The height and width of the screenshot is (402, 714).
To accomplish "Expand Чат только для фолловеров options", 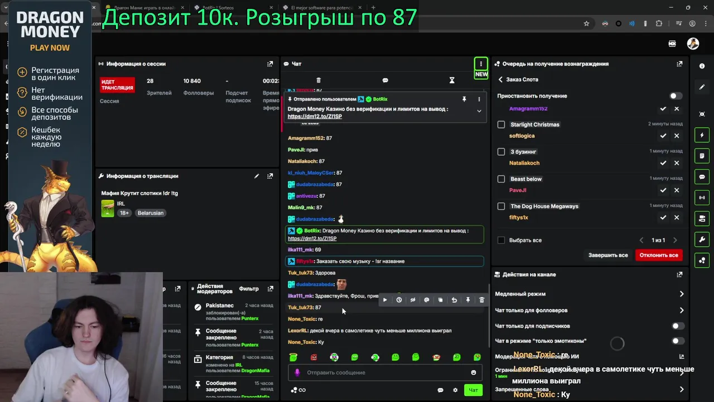I will click(681, 310).
